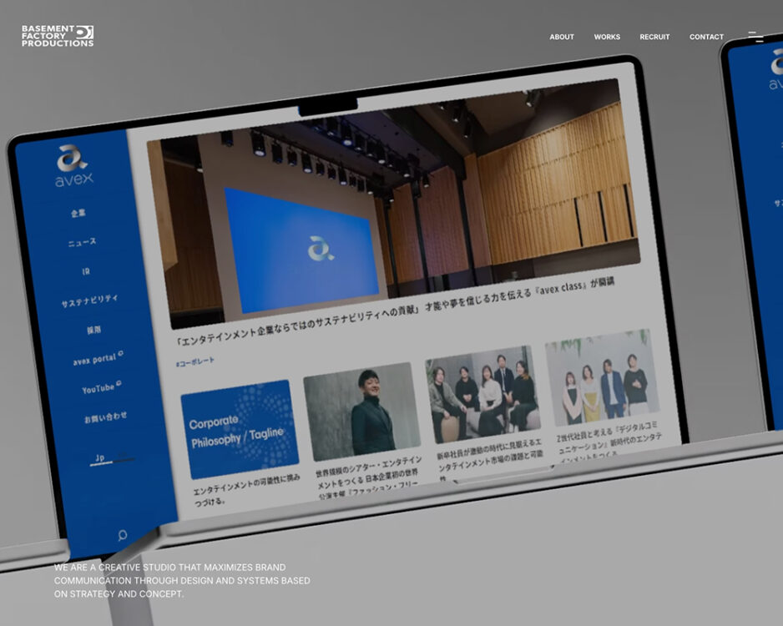Open the 企業 sidebar item
Viewport: 783px width, 626px height.
(x=78, y=214)
